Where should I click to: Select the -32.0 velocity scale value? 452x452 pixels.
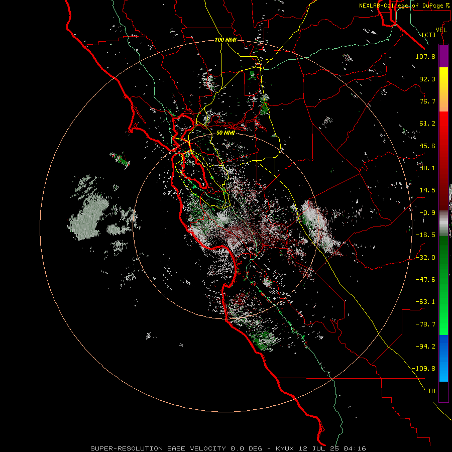coord(425,257)
